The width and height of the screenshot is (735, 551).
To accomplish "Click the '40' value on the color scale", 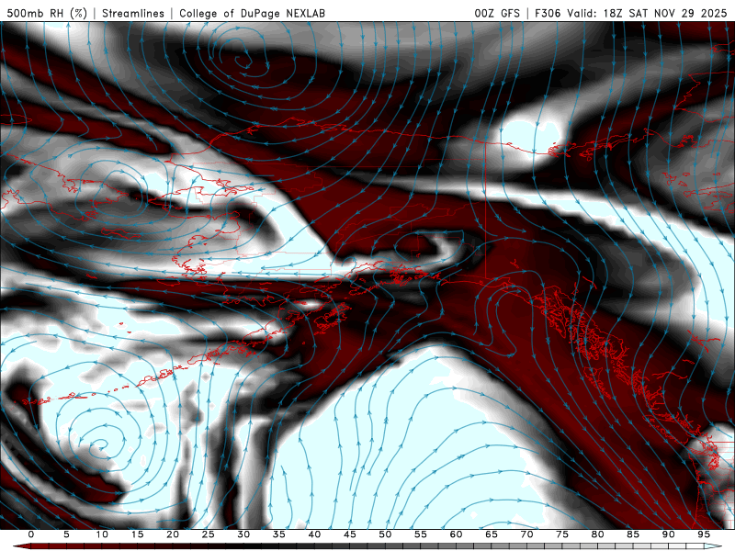I will tap(314, 534).
